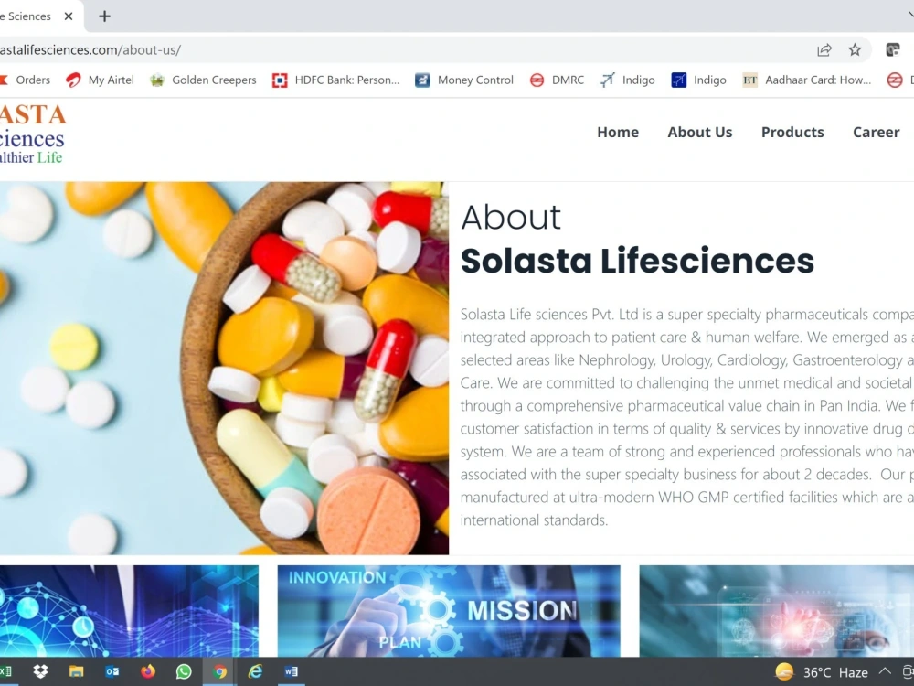
Task: Open File Explorer from the taskbar
Action: pos(77,671)
